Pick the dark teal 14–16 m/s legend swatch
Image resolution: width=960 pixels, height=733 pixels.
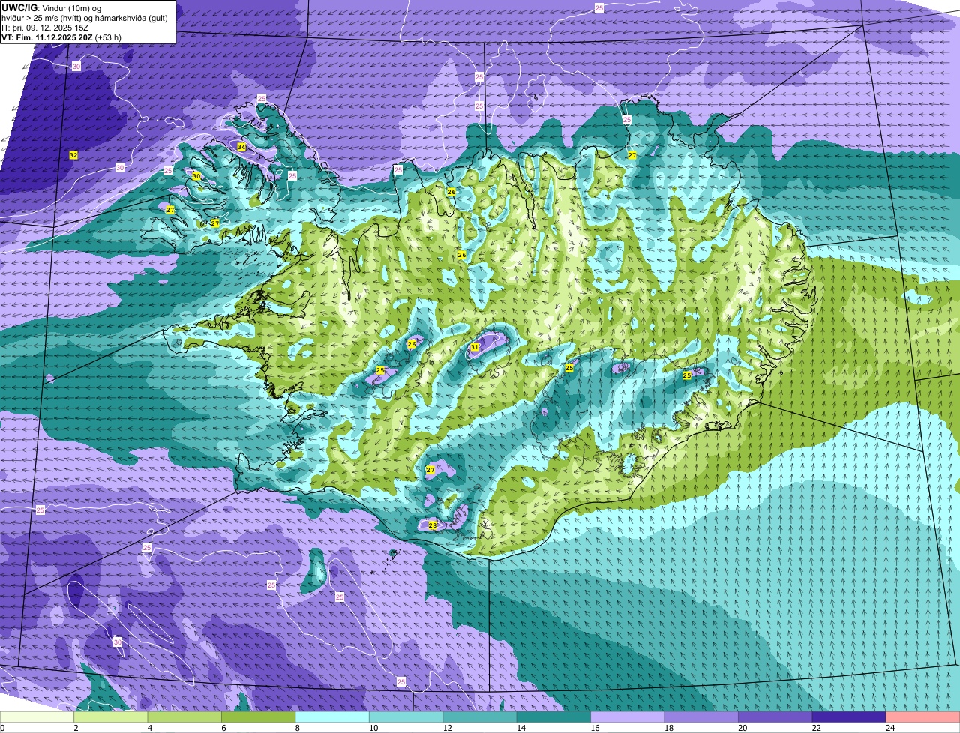tap(554, 717)
